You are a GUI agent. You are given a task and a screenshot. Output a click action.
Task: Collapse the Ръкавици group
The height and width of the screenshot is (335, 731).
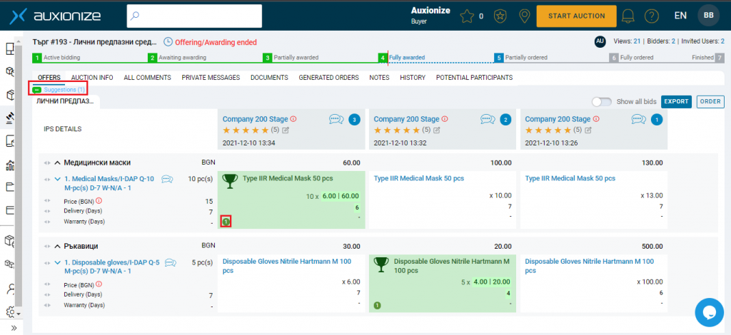(57, 246)
